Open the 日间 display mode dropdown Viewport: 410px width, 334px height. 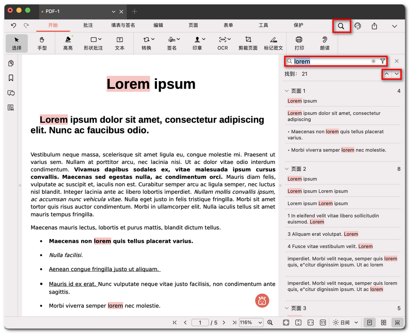[346, 323]
